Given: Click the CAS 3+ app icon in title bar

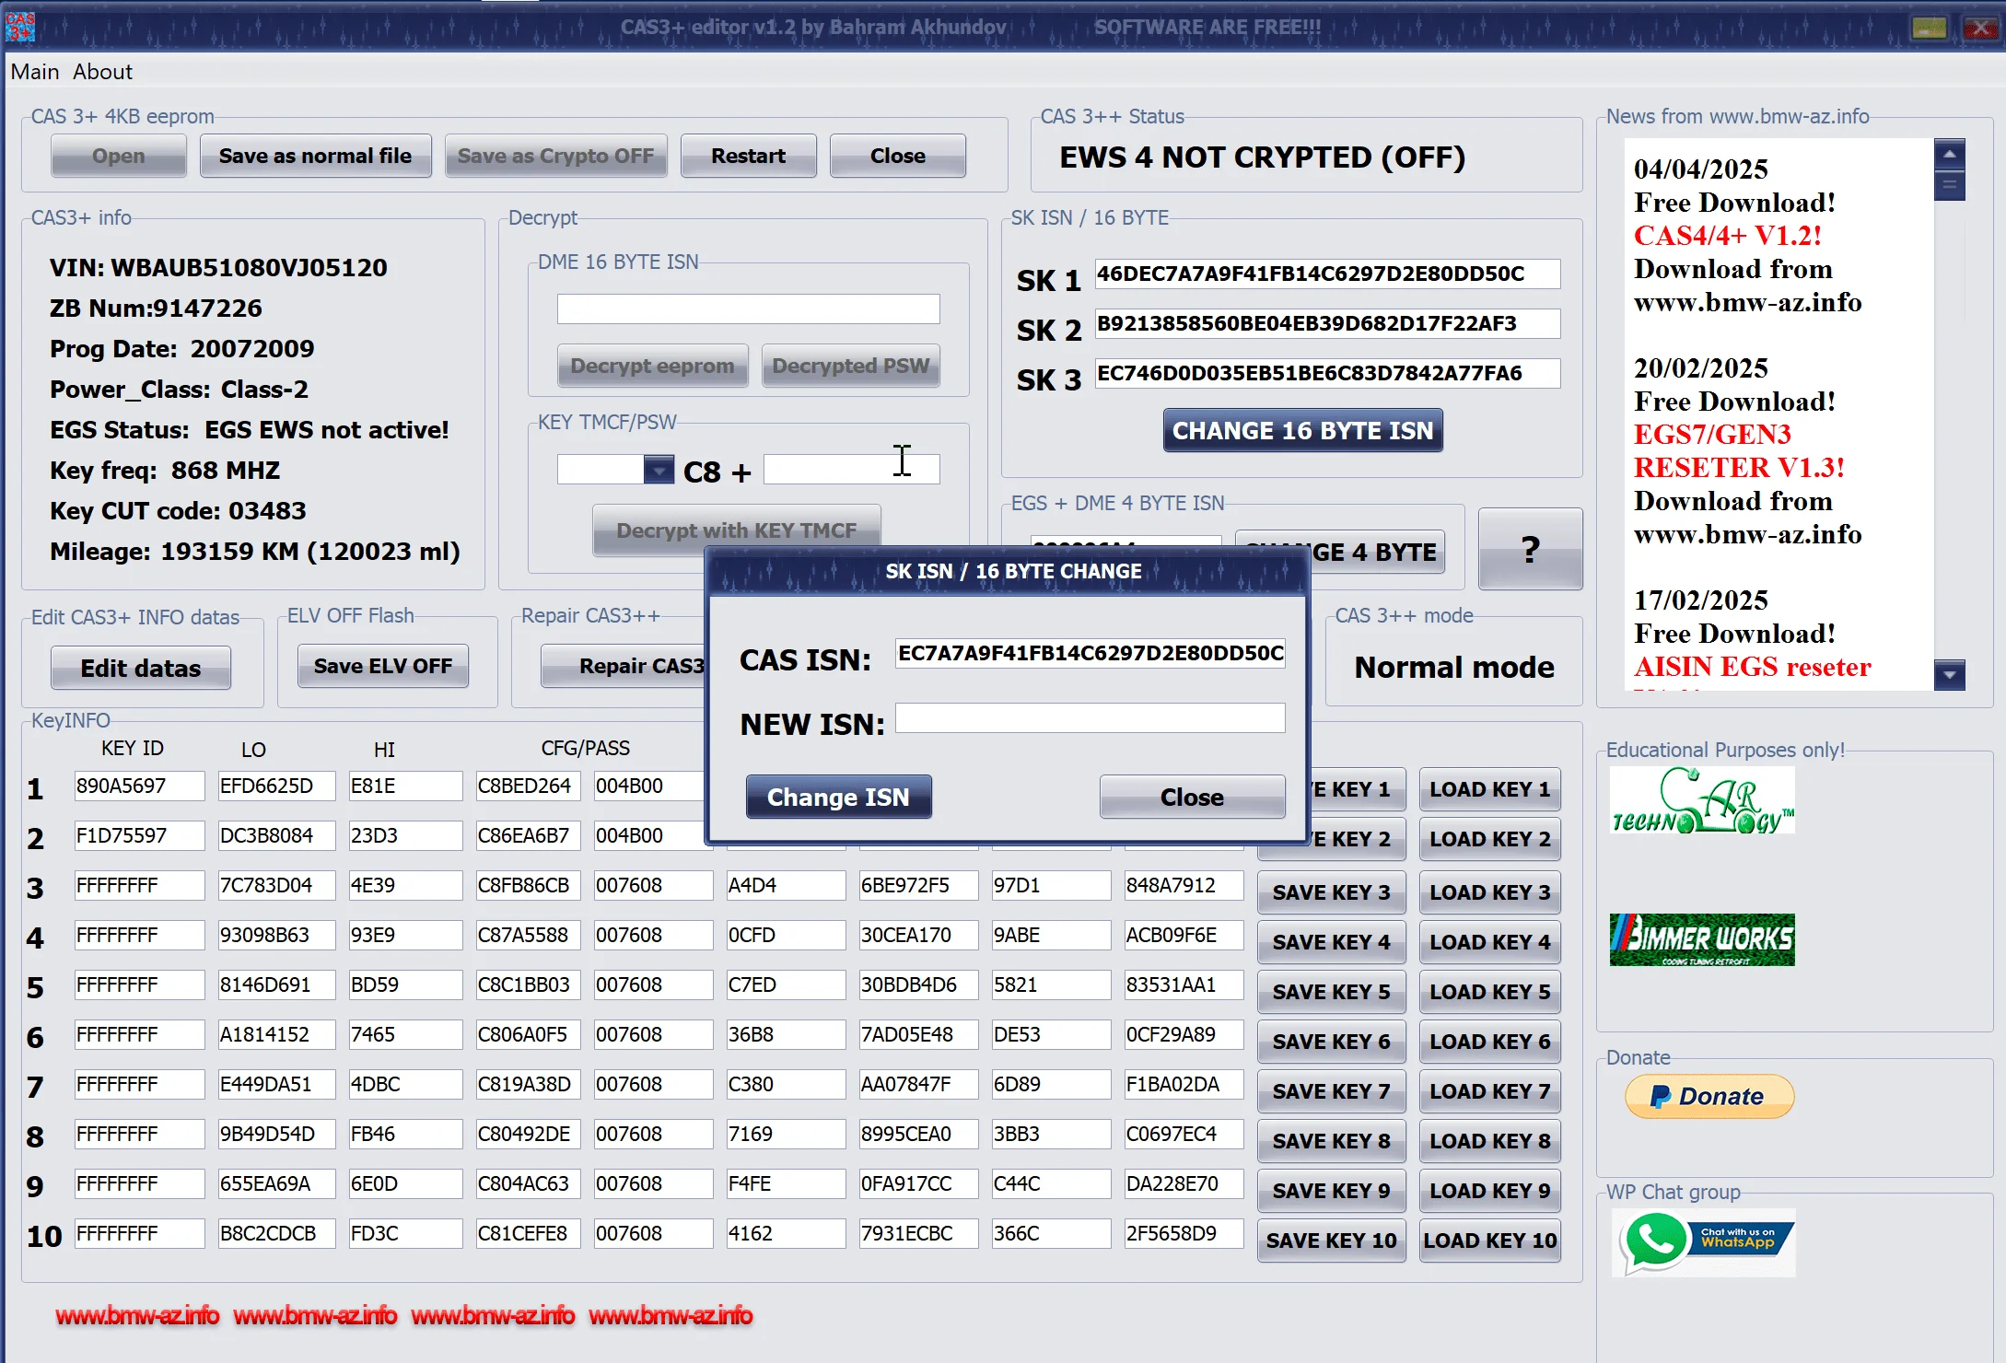Looking at the screenshot, I should click(x=20, y=27).
